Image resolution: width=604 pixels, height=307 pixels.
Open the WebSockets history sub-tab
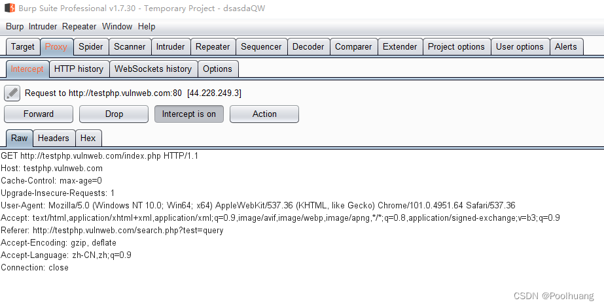click(153, 69)
